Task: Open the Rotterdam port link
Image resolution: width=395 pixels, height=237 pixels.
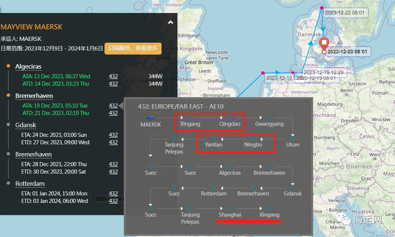Action: (30, 184)
